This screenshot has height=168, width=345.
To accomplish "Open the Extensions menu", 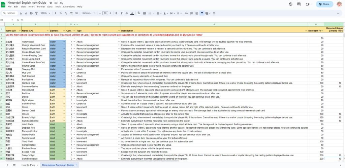I will (x=69, y=6).
